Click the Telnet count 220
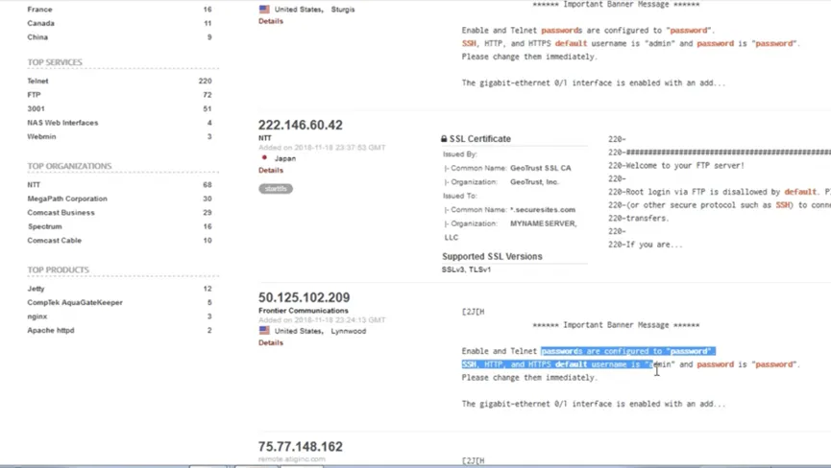 point(205,81)
